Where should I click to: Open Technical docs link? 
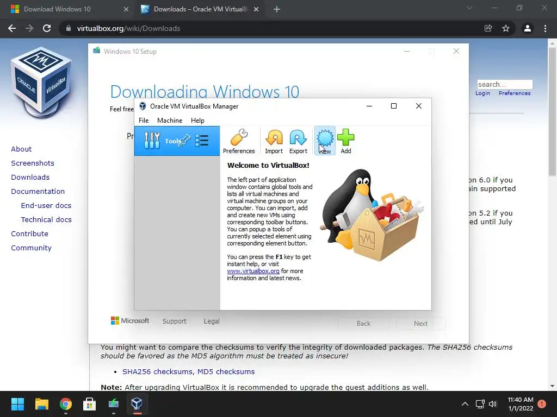(x=46, y=220)
